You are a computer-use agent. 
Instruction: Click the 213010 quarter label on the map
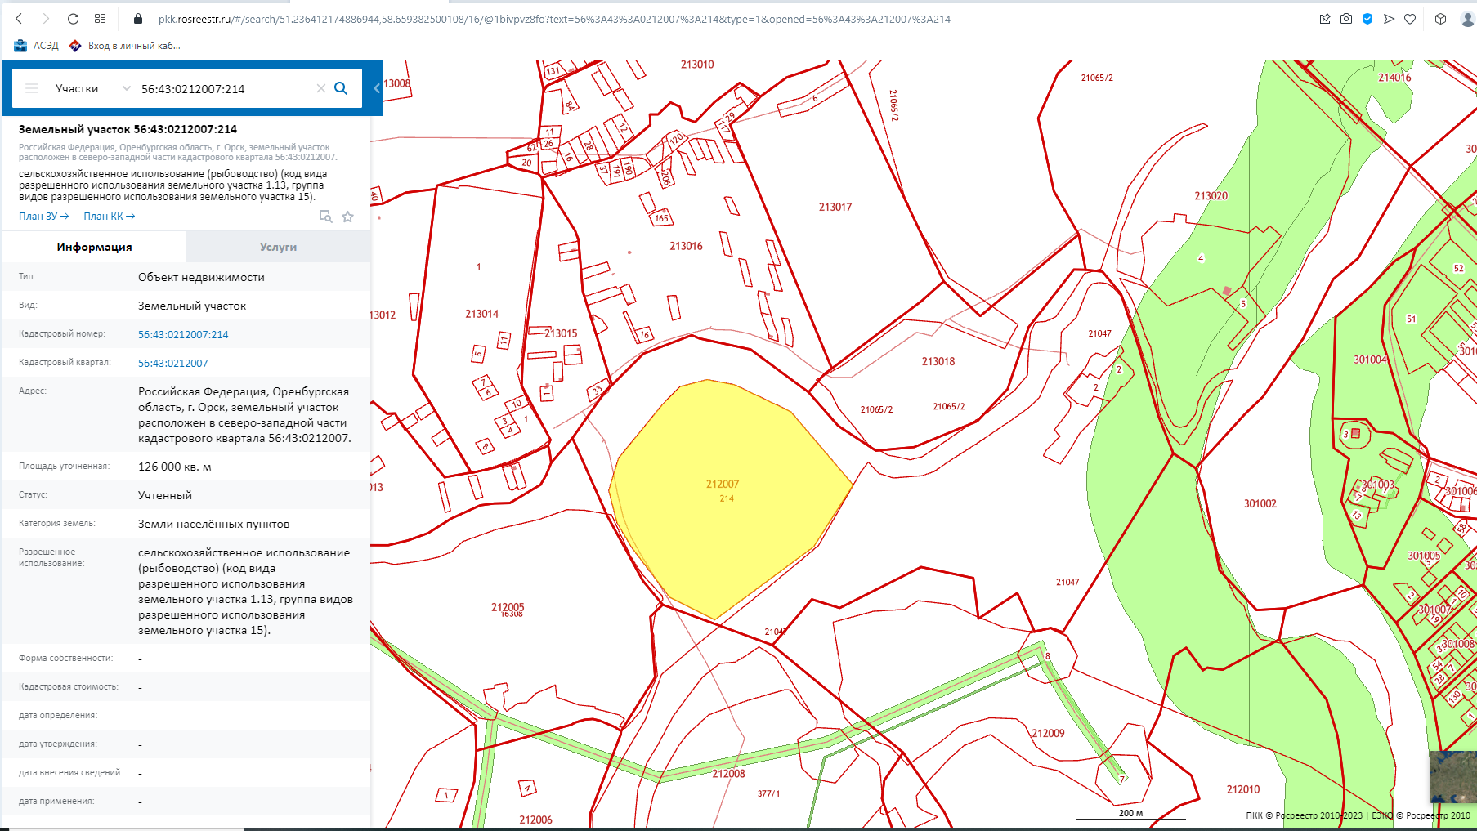tap(697, 65)
